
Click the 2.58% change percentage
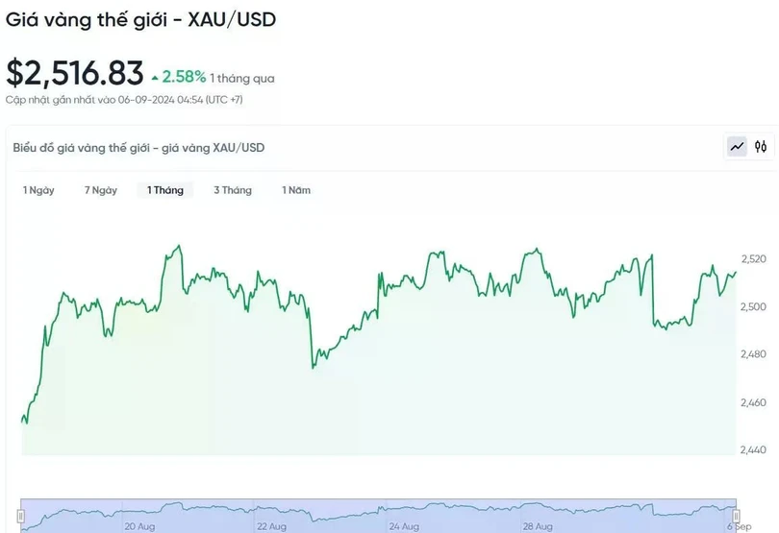tap(184, 76)
